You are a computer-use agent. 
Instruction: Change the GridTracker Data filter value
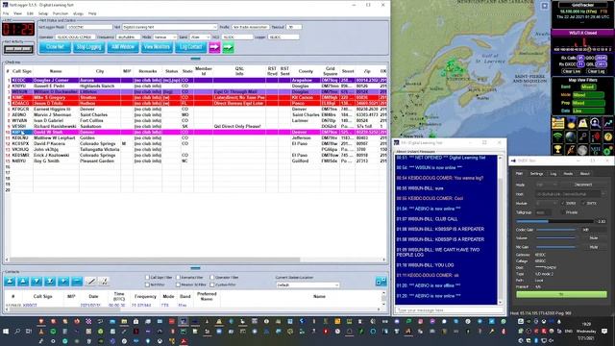tap(588, 111)
